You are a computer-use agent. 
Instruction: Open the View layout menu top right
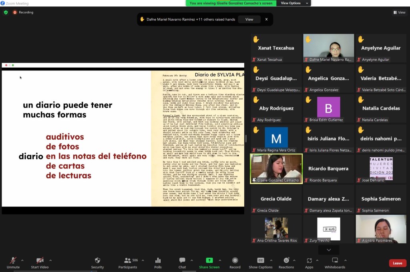click(x=399, y=12)
